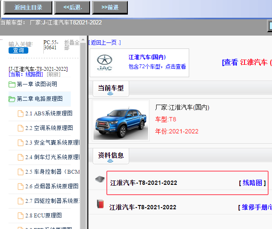
Task: Click the JAC brand logo
Action: pyautogui.click(x=105, y=63)
